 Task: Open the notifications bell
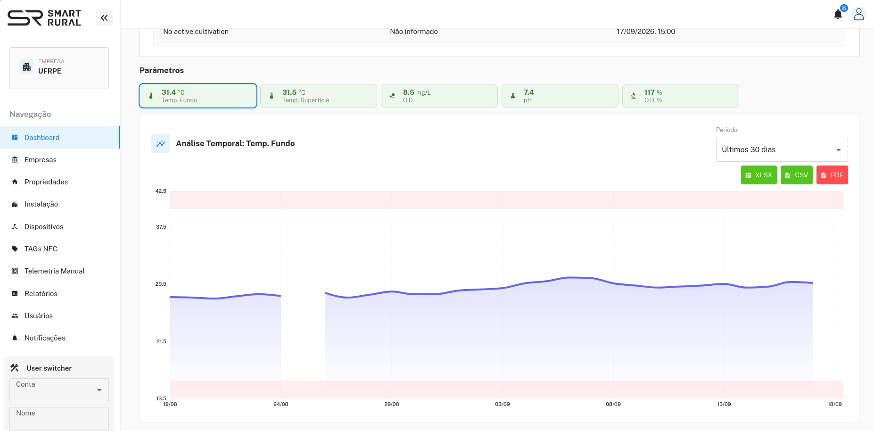838,15
